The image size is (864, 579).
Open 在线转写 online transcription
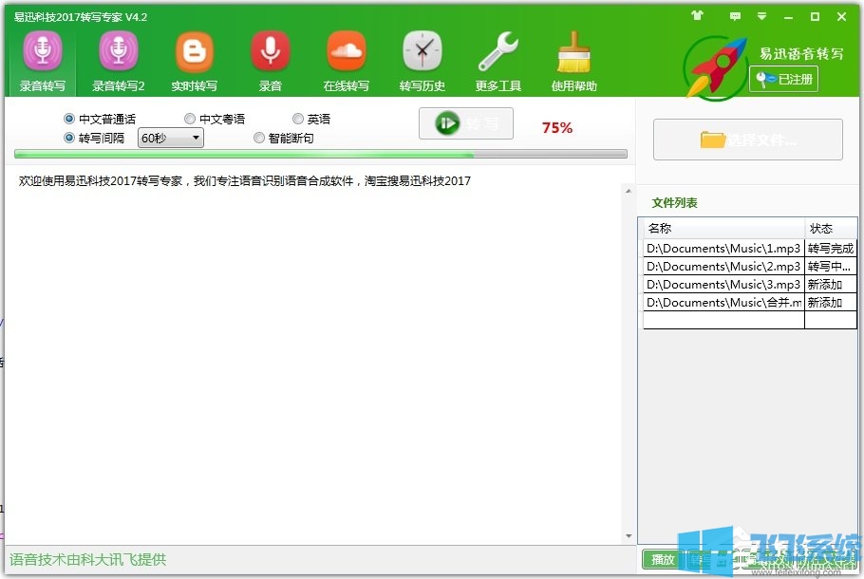coord(346,59)
